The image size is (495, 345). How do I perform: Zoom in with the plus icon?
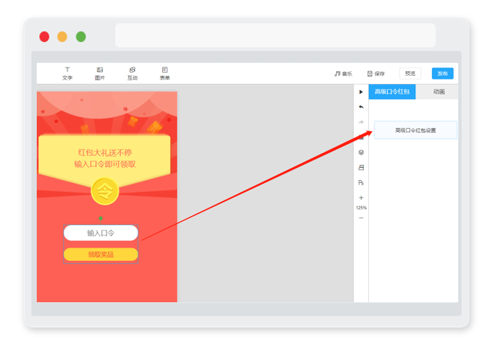point(361,198)
